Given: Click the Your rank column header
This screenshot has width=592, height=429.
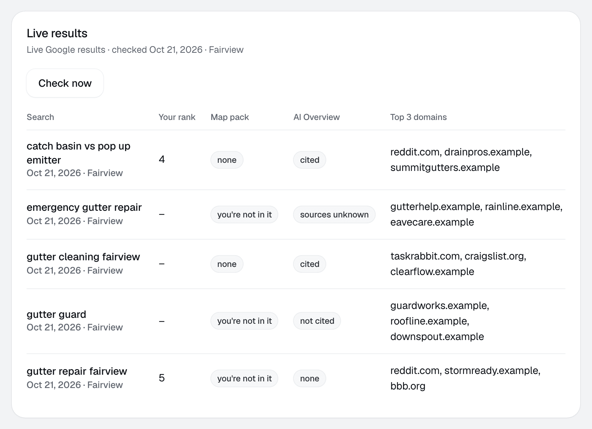Looking at the screenshot, I should pyautogui.click(x=177, y=117).
